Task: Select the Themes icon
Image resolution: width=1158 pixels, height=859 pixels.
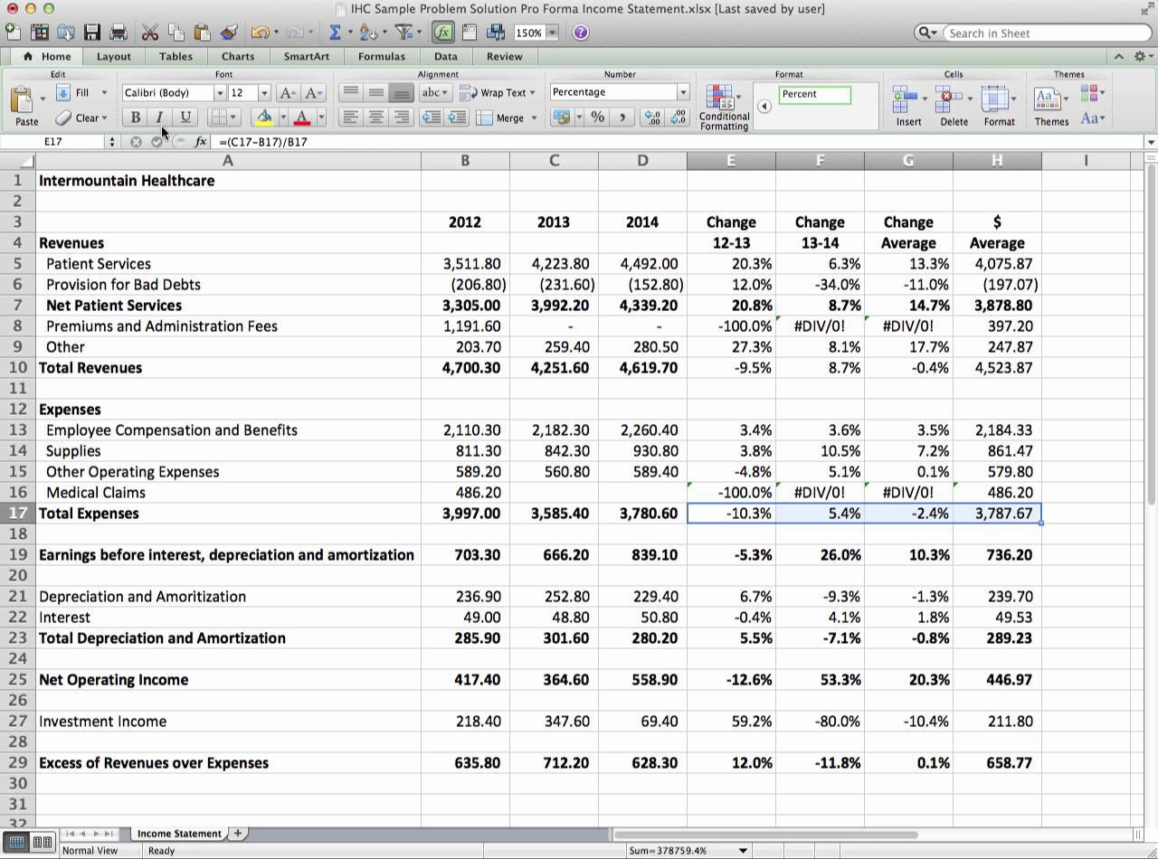Action: [1049, 98]
